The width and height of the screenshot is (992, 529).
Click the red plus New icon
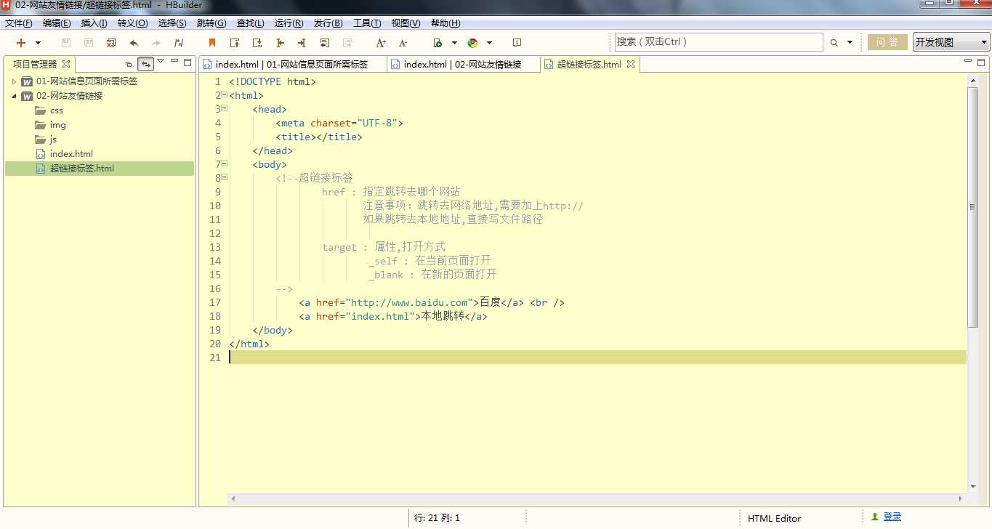point(21,43)
